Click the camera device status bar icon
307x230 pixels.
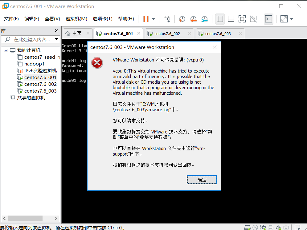pyautogui.click(x=286, y=228)
